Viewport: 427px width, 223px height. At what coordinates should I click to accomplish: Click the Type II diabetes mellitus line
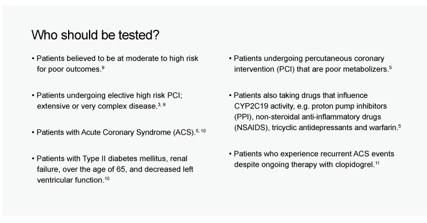112,159
